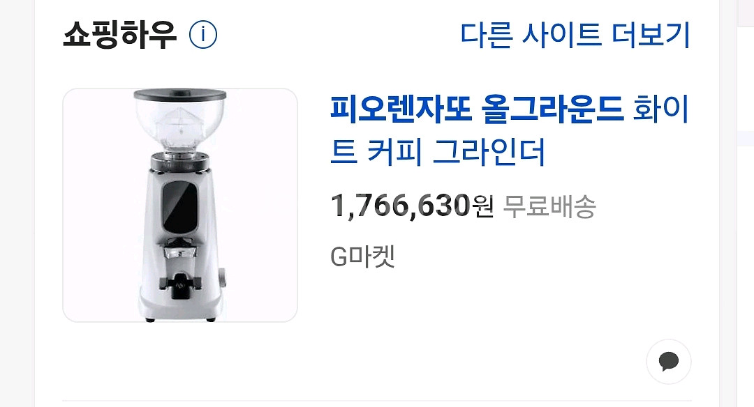Viewport: 754px width, 407px height.
Task: Click 커피 그라인더 text in title
Action: click(456, 152)
